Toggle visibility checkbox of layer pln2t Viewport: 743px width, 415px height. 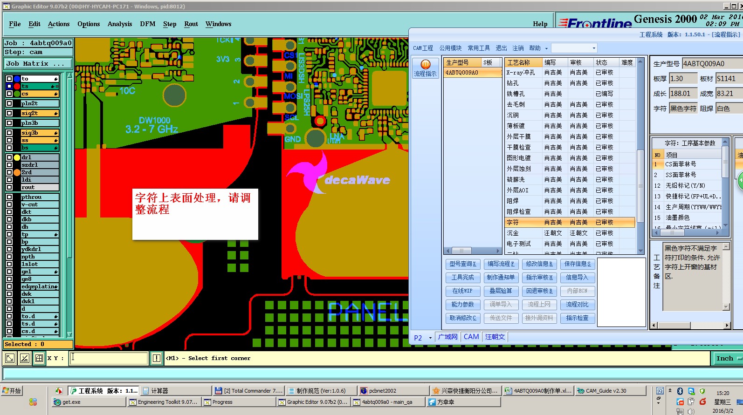9,103
